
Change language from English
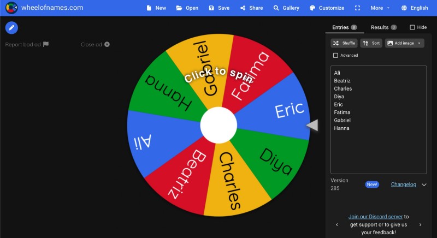(x=415, y=8)
